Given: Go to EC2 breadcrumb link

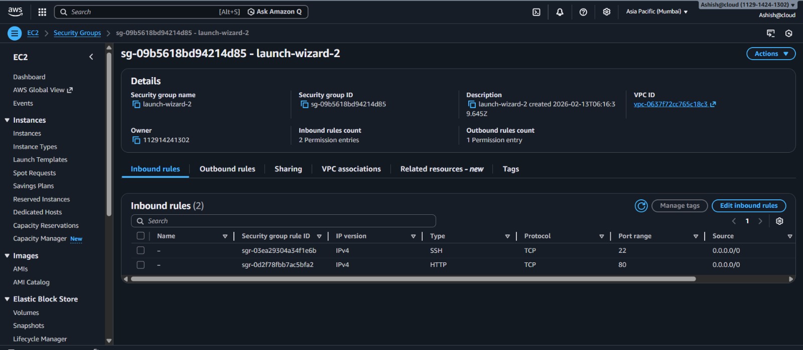Looking at the screenshot, I should 33,33.
